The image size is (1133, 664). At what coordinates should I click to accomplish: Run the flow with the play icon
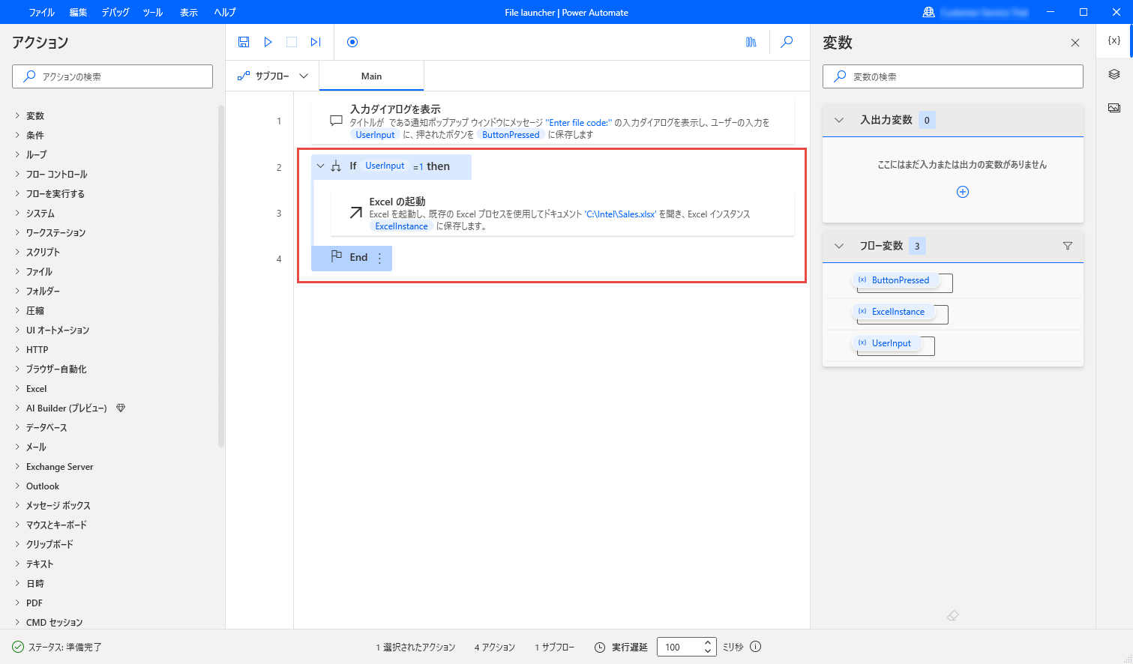pos(268,42)
